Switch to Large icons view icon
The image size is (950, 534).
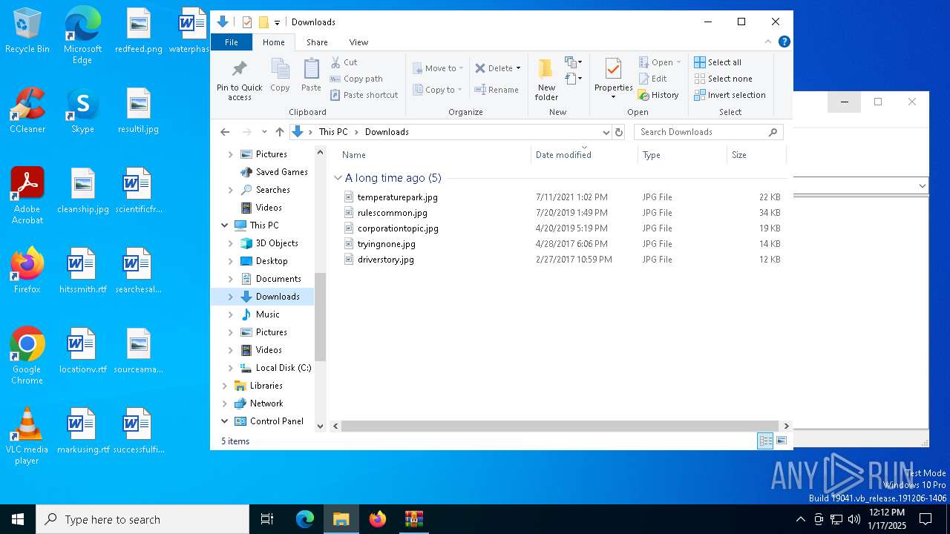[781, 441]
